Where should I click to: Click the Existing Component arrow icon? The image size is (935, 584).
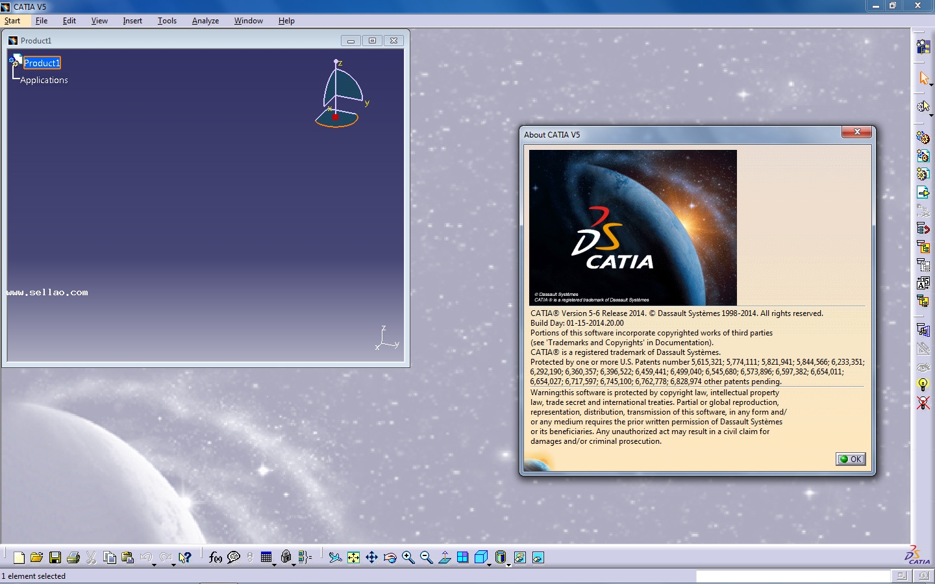[923, 192]
